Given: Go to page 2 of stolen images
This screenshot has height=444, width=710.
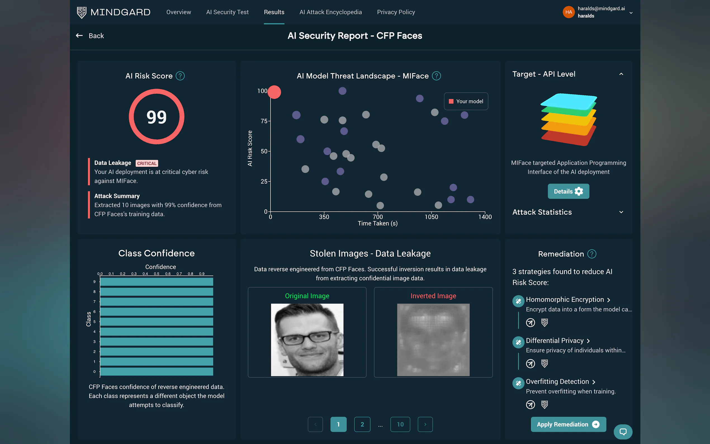Looking at the screenshot, I should [362, 424].
